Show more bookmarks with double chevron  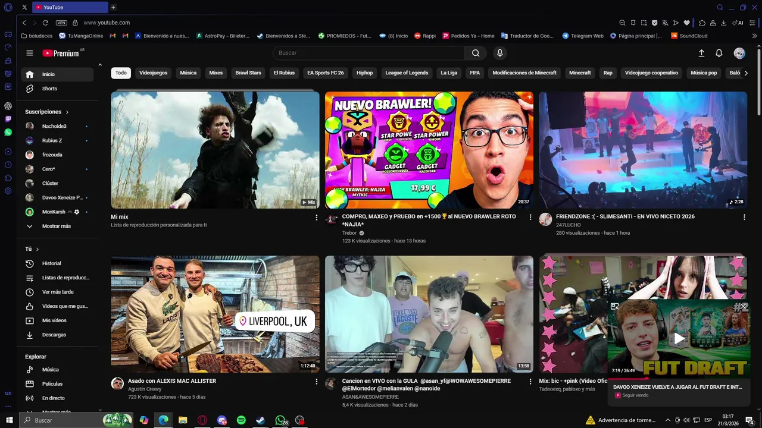click(x=755, y=36)
